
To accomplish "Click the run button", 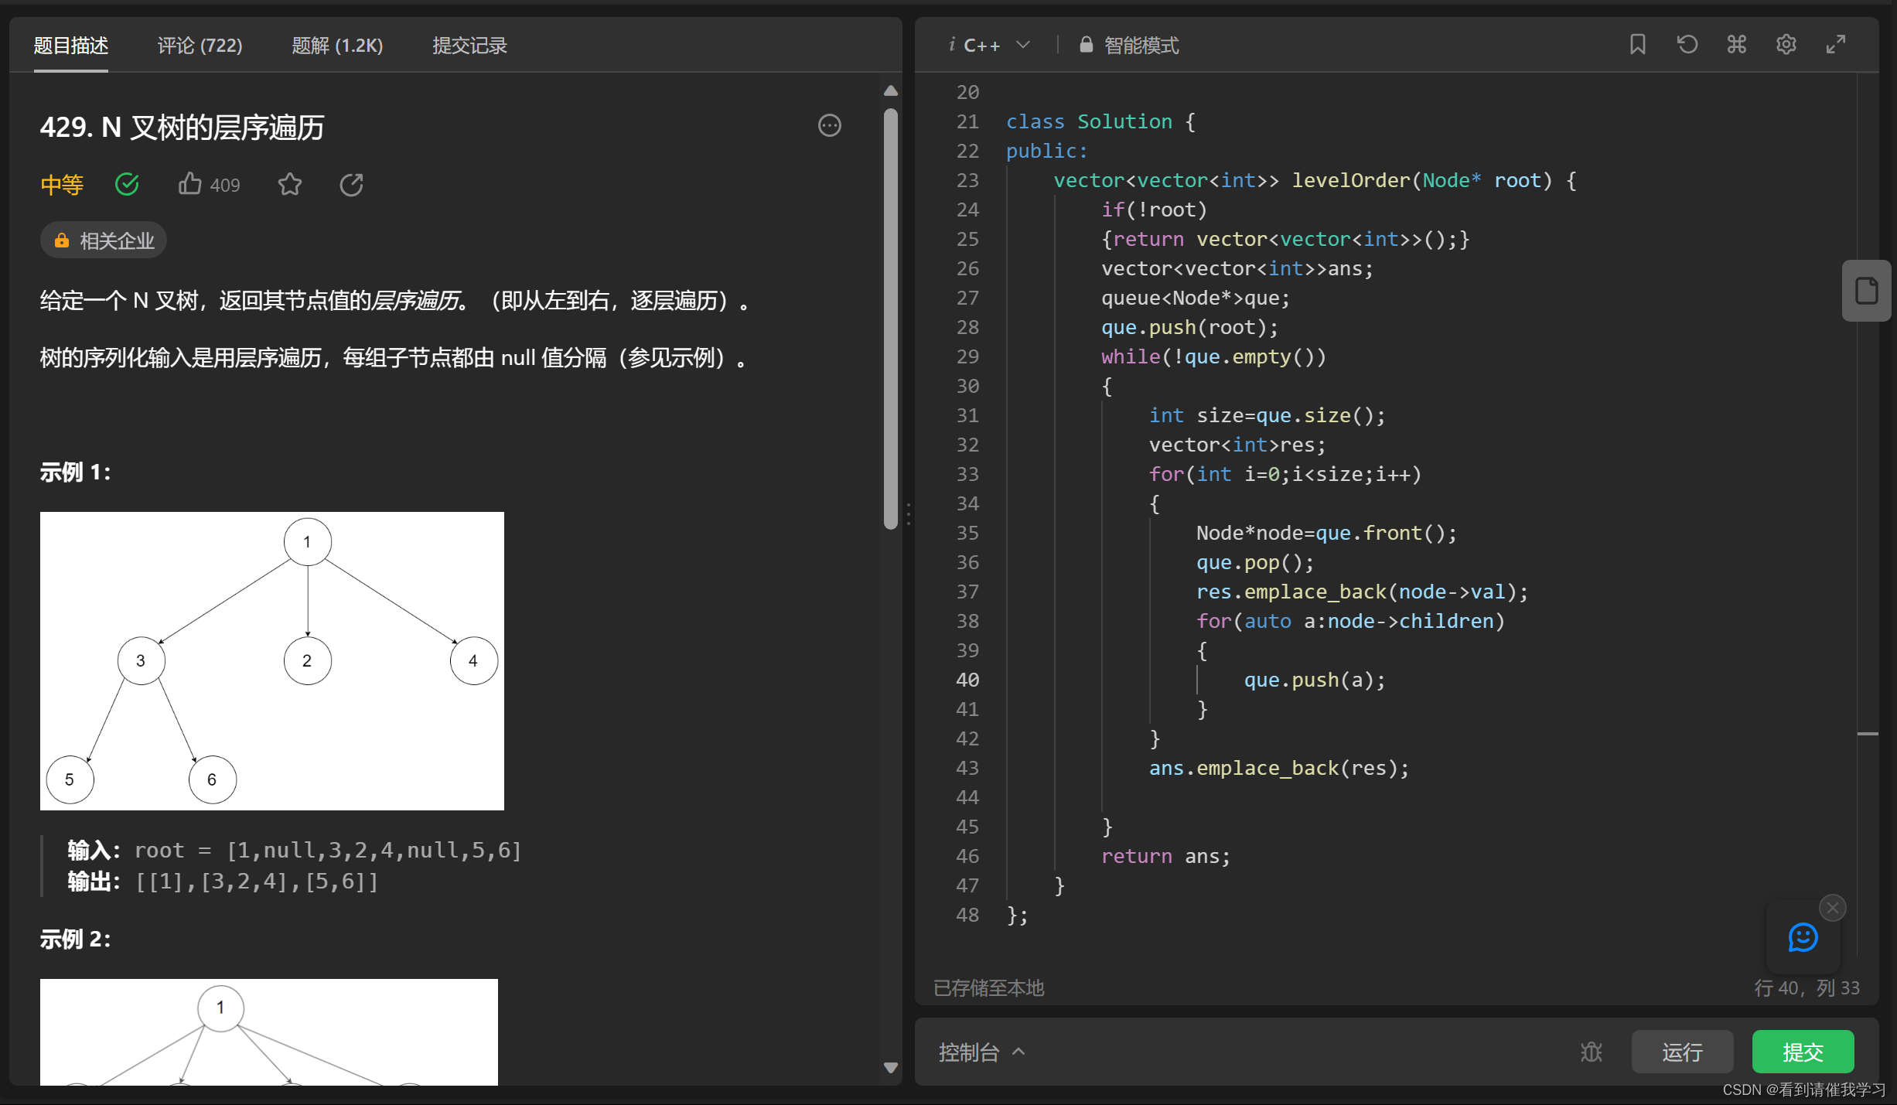I will click(x=1682, y=1052).
